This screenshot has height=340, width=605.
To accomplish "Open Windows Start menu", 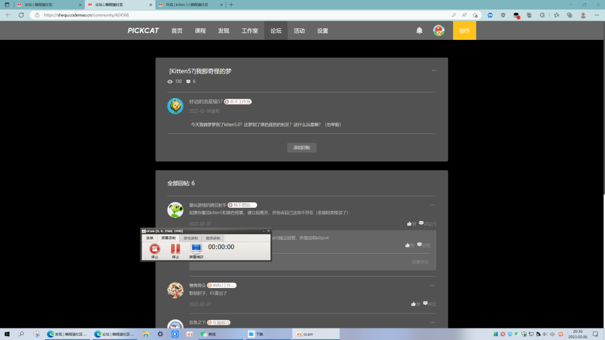I will [x=7, y=334].
